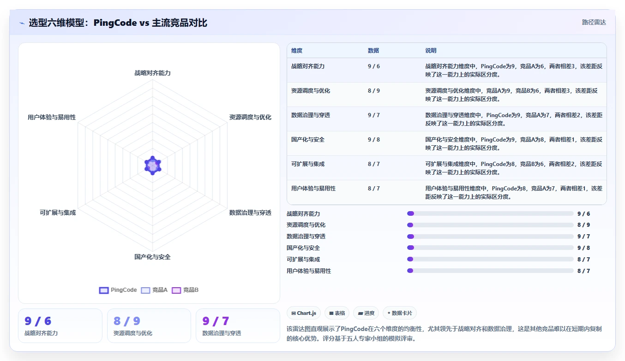Image resolution: width=625 pixels, height=361 pixels.
Task: Click the 国产化与安全 label in the progress list
Action: pos(303,248)
